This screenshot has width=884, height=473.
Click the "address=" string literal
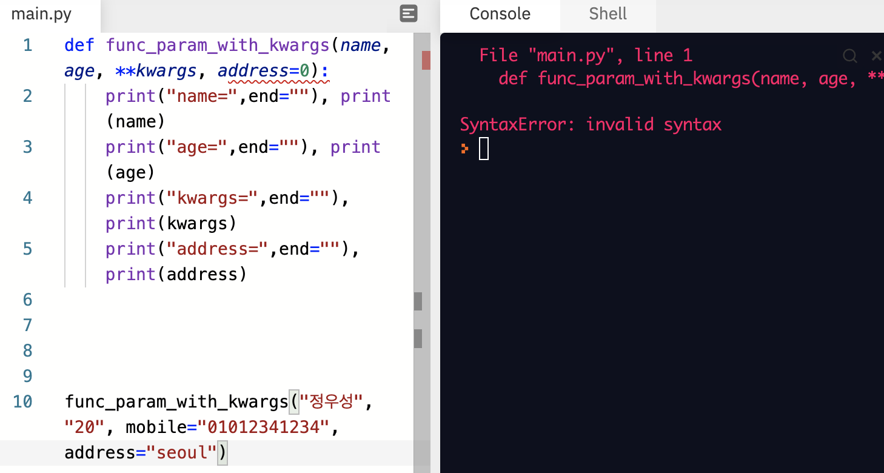click(218, 249)
